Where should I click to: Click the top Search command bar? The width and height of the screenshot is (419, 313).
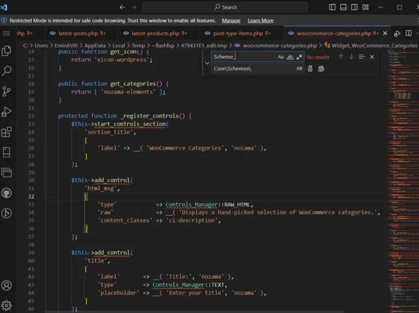pyautogui.click(x=225, y=7)
